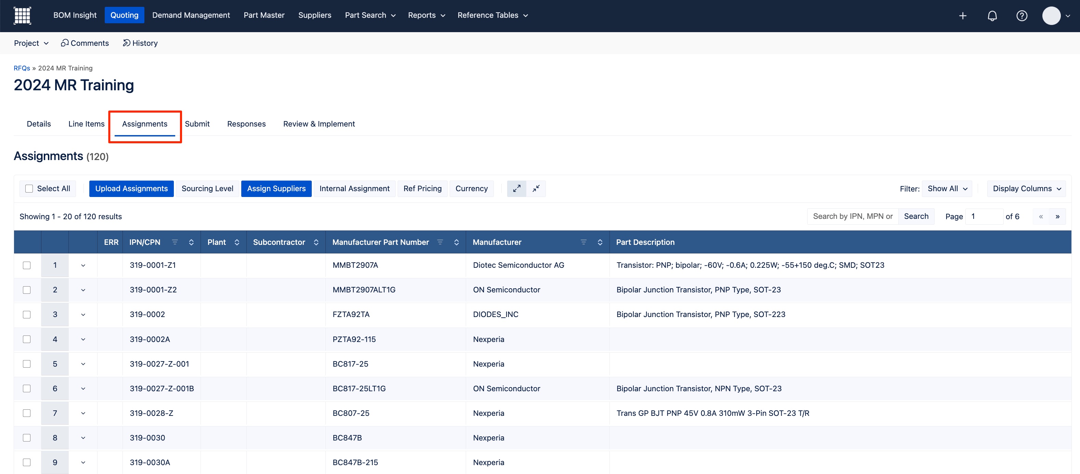The height and width of the screenshot is (474, 1080).
Task: Check row 9 checkbox for 319-0030A
Action: pyautogui.click(x=27, y=463)
